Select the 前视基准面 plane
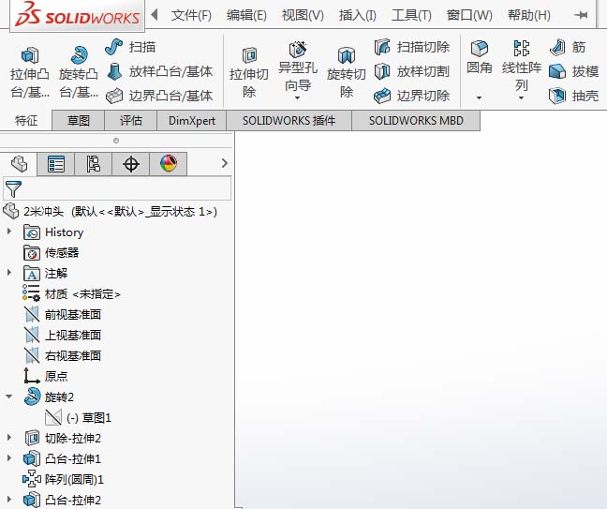The image size is (607, 509). (63, 314)
